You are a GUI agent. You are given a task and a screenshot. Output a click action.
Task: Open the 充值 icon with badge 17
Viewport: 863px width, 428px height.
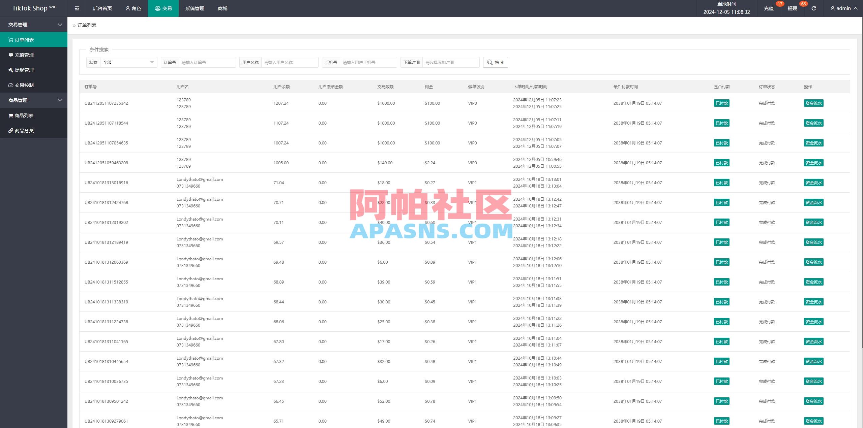pos(769,8)
